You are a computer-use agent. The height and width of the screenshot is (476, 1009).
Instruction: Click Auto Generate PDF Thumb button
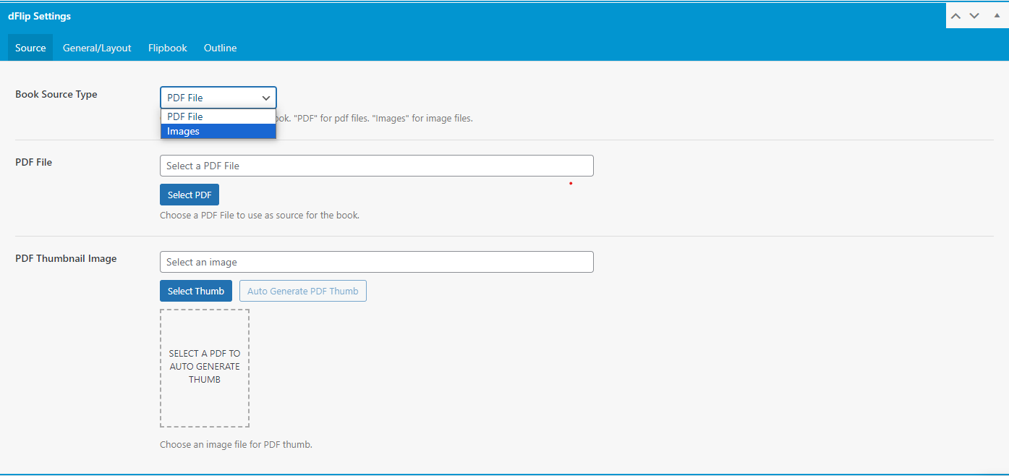click(x=303, y=291)
